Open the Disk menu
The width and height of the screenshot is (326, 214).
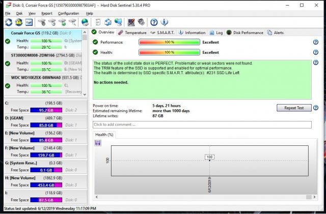pyautogui.click(x=18, y=13)
